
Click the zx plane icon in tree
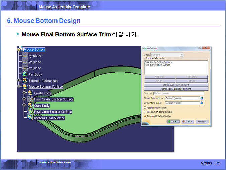(25, 68)
